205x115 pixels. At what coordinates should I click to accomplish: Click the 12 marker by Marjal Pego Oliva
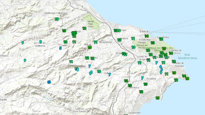pyautogui.click(x=84, y=28)
